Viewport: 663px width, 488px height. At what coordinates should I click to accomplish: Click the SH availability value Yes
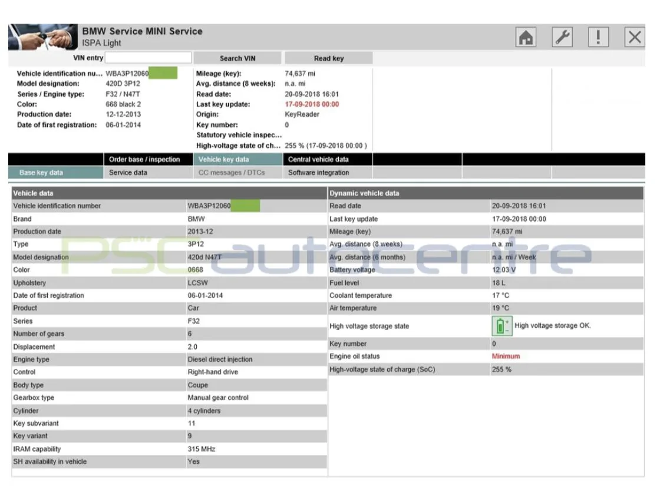click(194, 462)
